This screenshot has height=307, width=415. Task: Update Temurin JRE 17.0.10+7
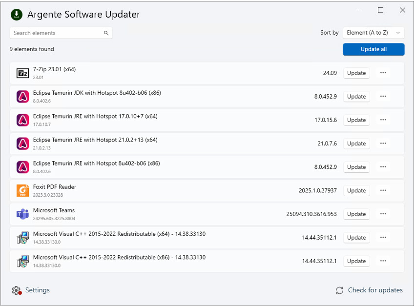[356, 120]
